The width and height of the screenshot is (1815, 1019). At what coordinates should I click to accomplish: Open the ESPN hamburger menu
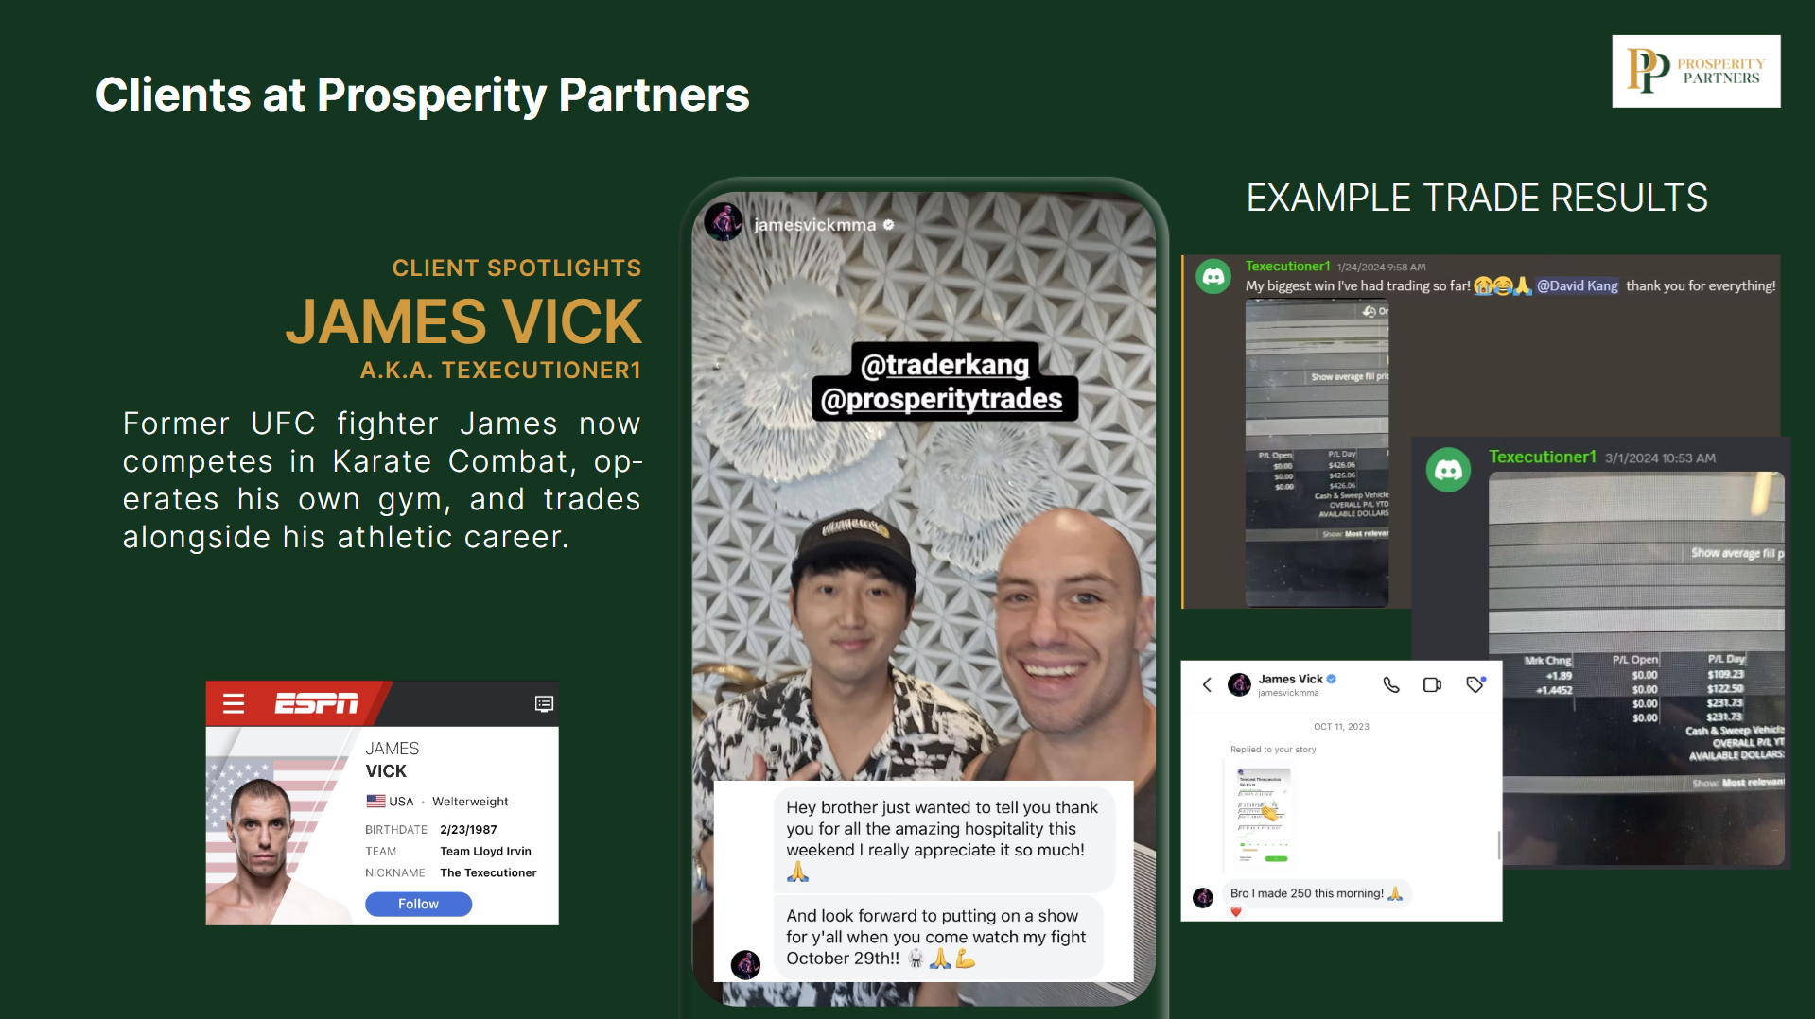[x=234, y=704]
